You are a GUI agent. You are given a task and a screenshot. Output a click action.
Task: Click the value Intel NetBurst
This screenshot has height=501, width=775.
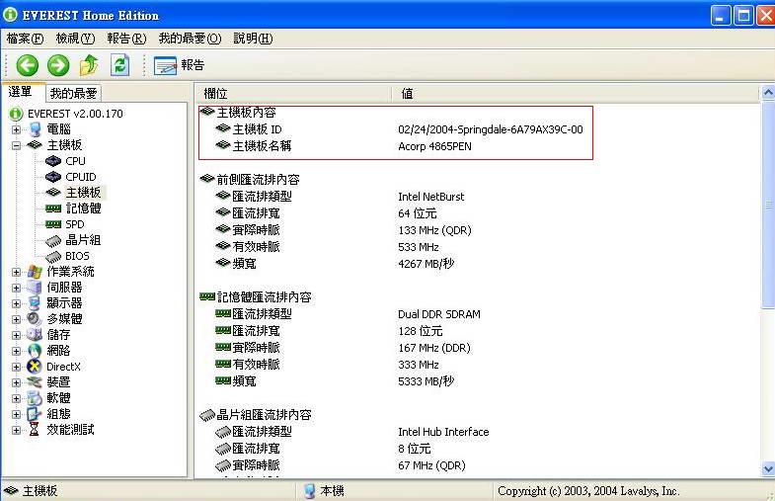click(431, 197)
